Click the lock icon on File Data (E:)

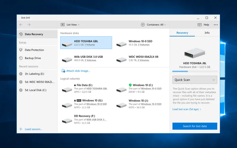click(x=75, y=85)
